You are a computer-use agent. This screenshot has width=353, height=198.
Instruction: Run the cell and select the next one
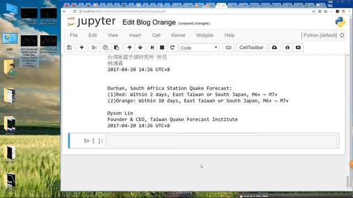click(x=152, y=48)
